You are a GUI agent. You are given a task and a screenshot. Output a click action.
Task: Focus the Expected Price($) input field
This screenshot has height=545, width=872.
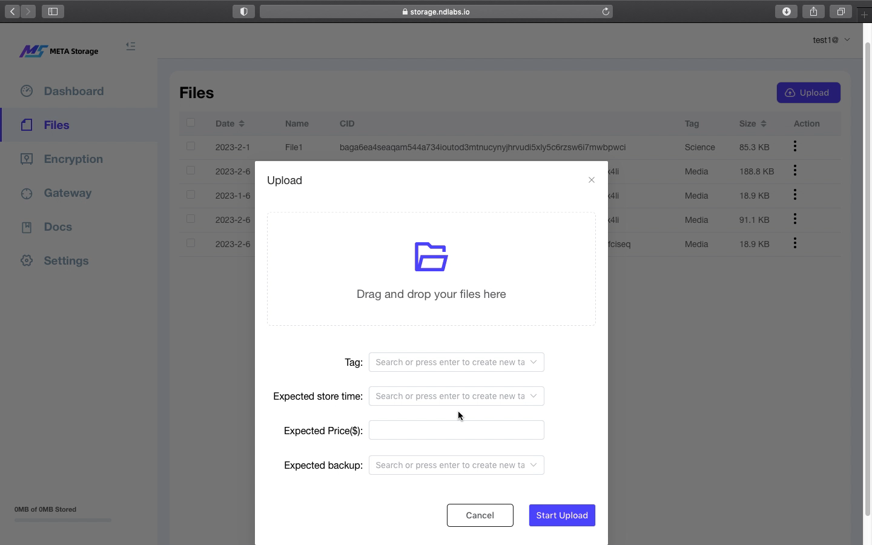coord(457,430)
